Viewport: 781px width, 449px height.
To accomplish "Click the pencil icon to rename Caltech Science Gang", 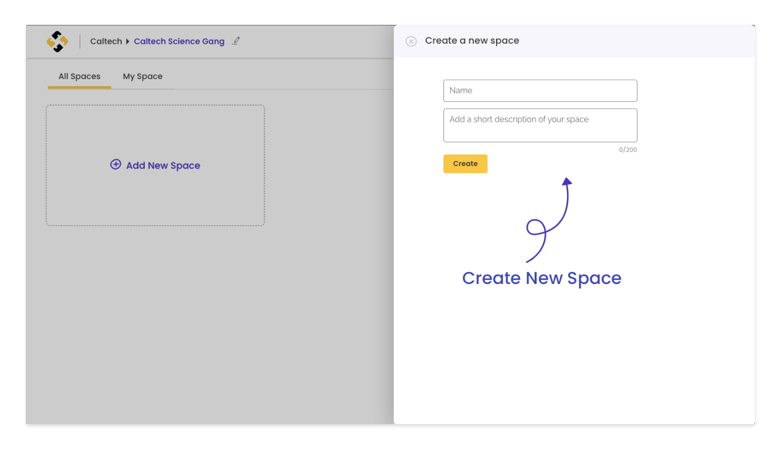I will pos(236,40).
